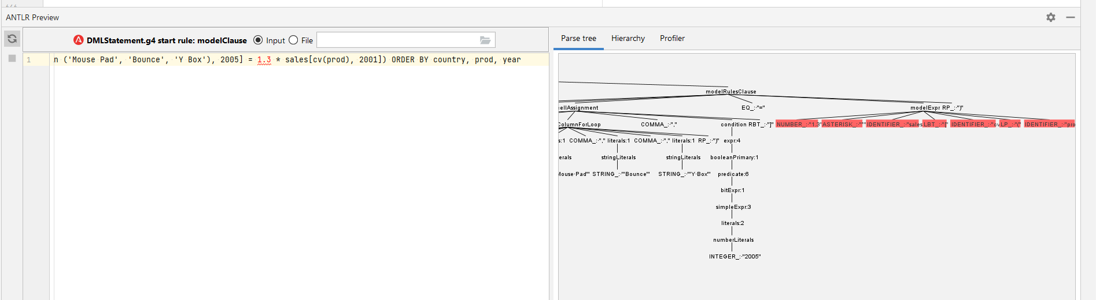Screen dimensions: 1096x300
Task: Switch to the Parse tree tab
Action: 578,38
